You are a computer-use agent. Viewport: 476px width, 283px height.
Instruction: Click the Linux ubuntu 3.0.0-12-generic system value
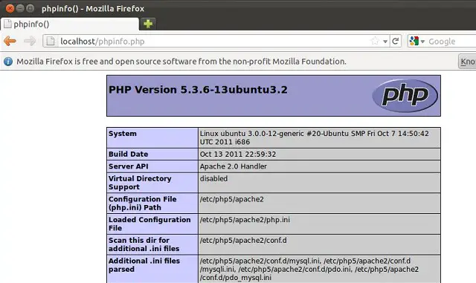(314, 137)
